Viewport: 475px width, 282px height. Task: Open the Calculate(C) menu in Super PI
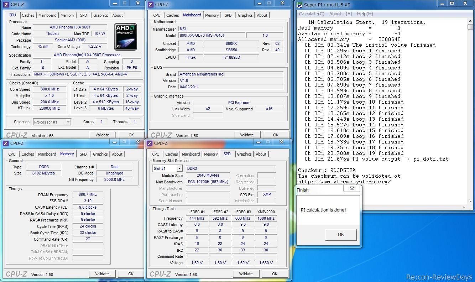point(312,14)
